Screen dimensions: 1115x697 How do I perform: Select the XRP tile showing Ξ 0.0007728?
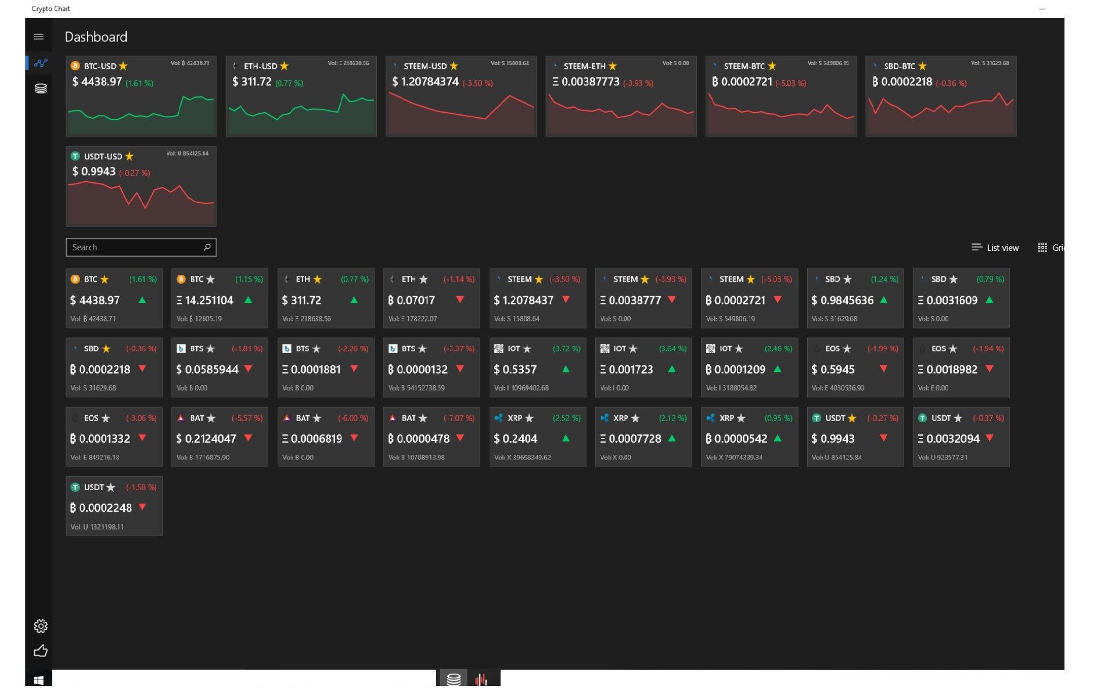pyautogui.click(x=643, y=437)
